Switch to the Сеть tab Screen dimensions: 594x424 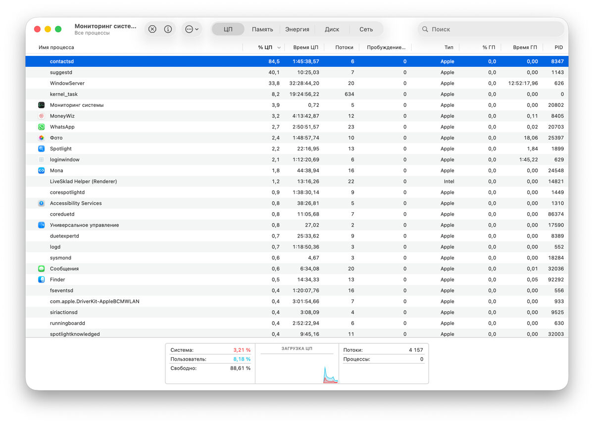(366, 29)
